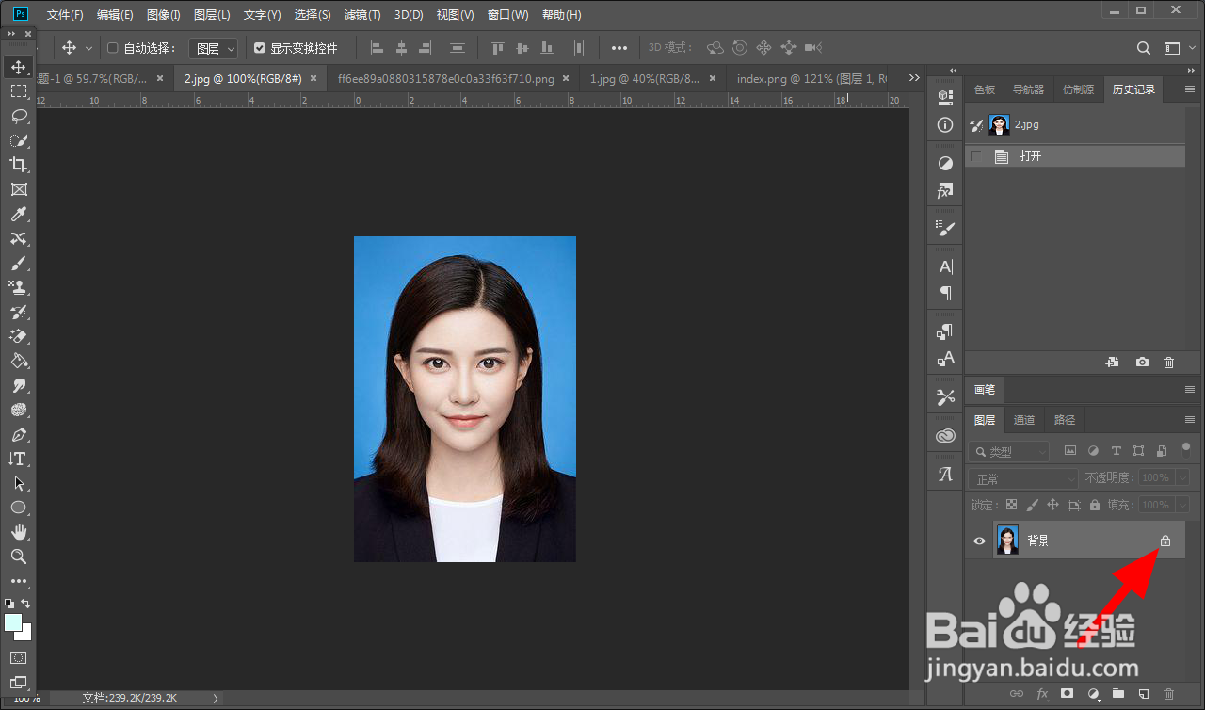Select the 打开 history state
Image resolution: width=1205 pixels, height=710 pixels.
click(x=1031, y=156)
